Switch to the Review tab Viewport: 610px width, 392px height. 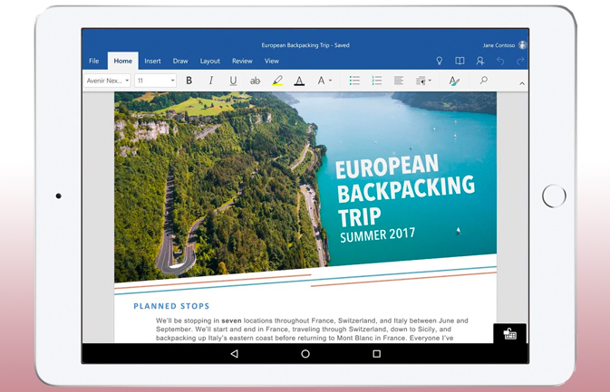242,61
